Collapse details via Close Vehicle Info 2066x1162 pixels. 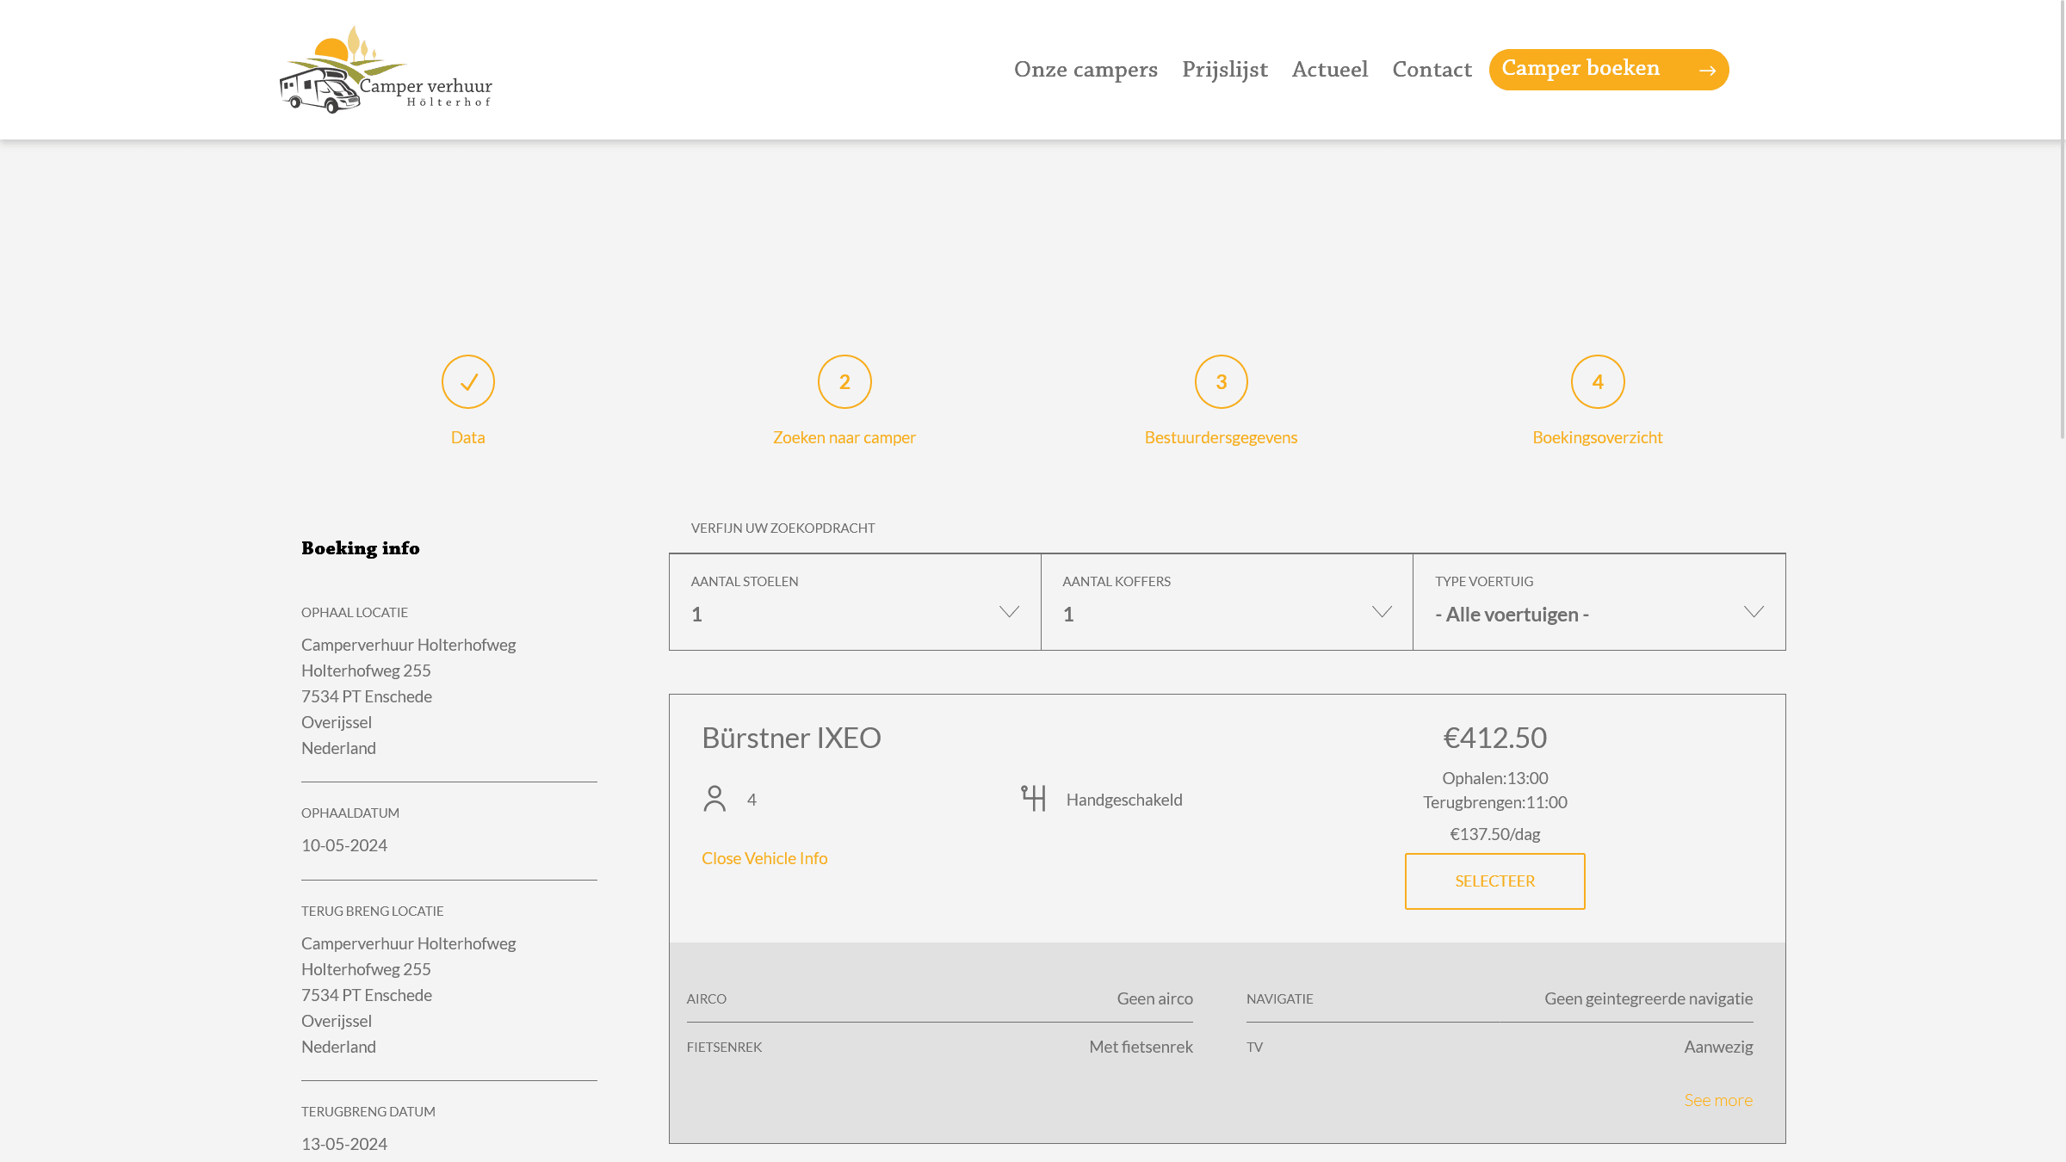click(x=764, y=858)
